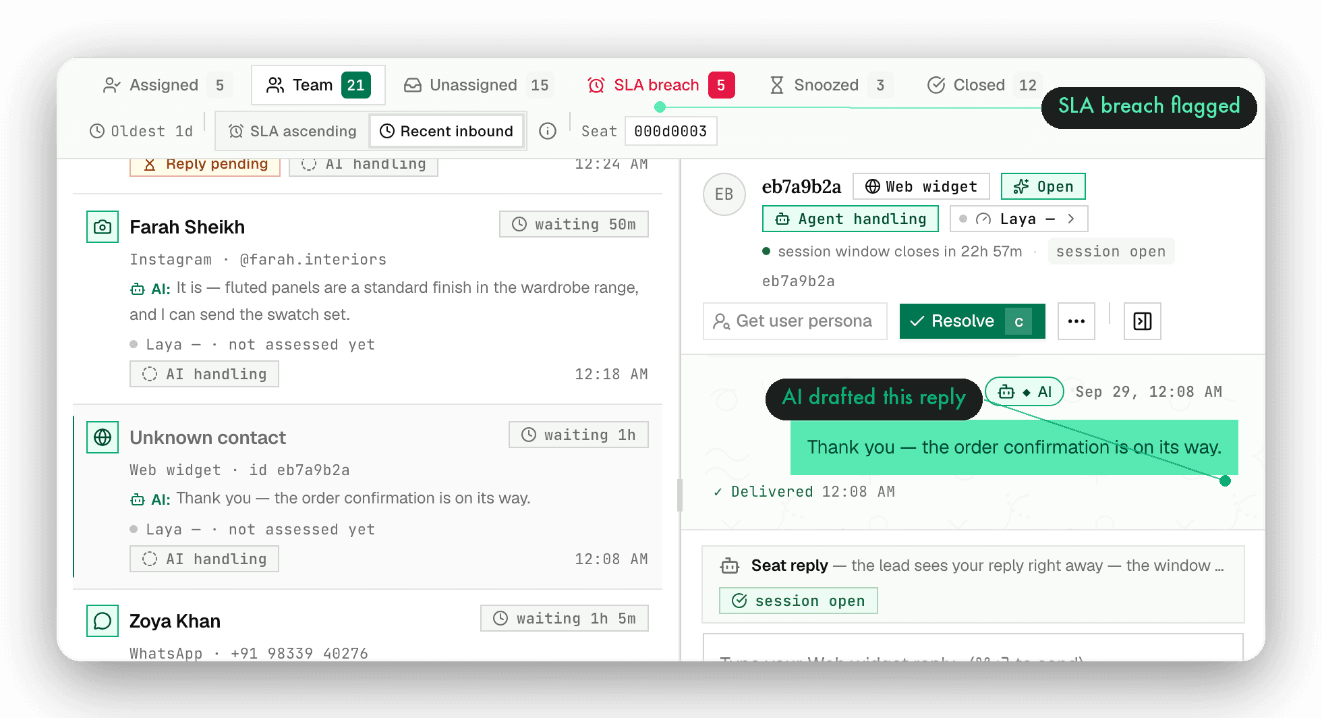Click Farah Sheikh's Instagram camera icon

[x=103, y=227]
